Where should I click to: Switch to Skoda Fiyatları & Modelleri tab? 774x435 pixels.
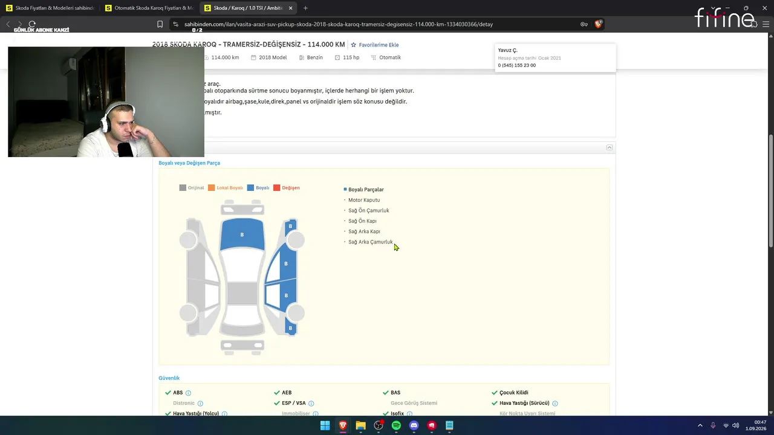(50, 8)
